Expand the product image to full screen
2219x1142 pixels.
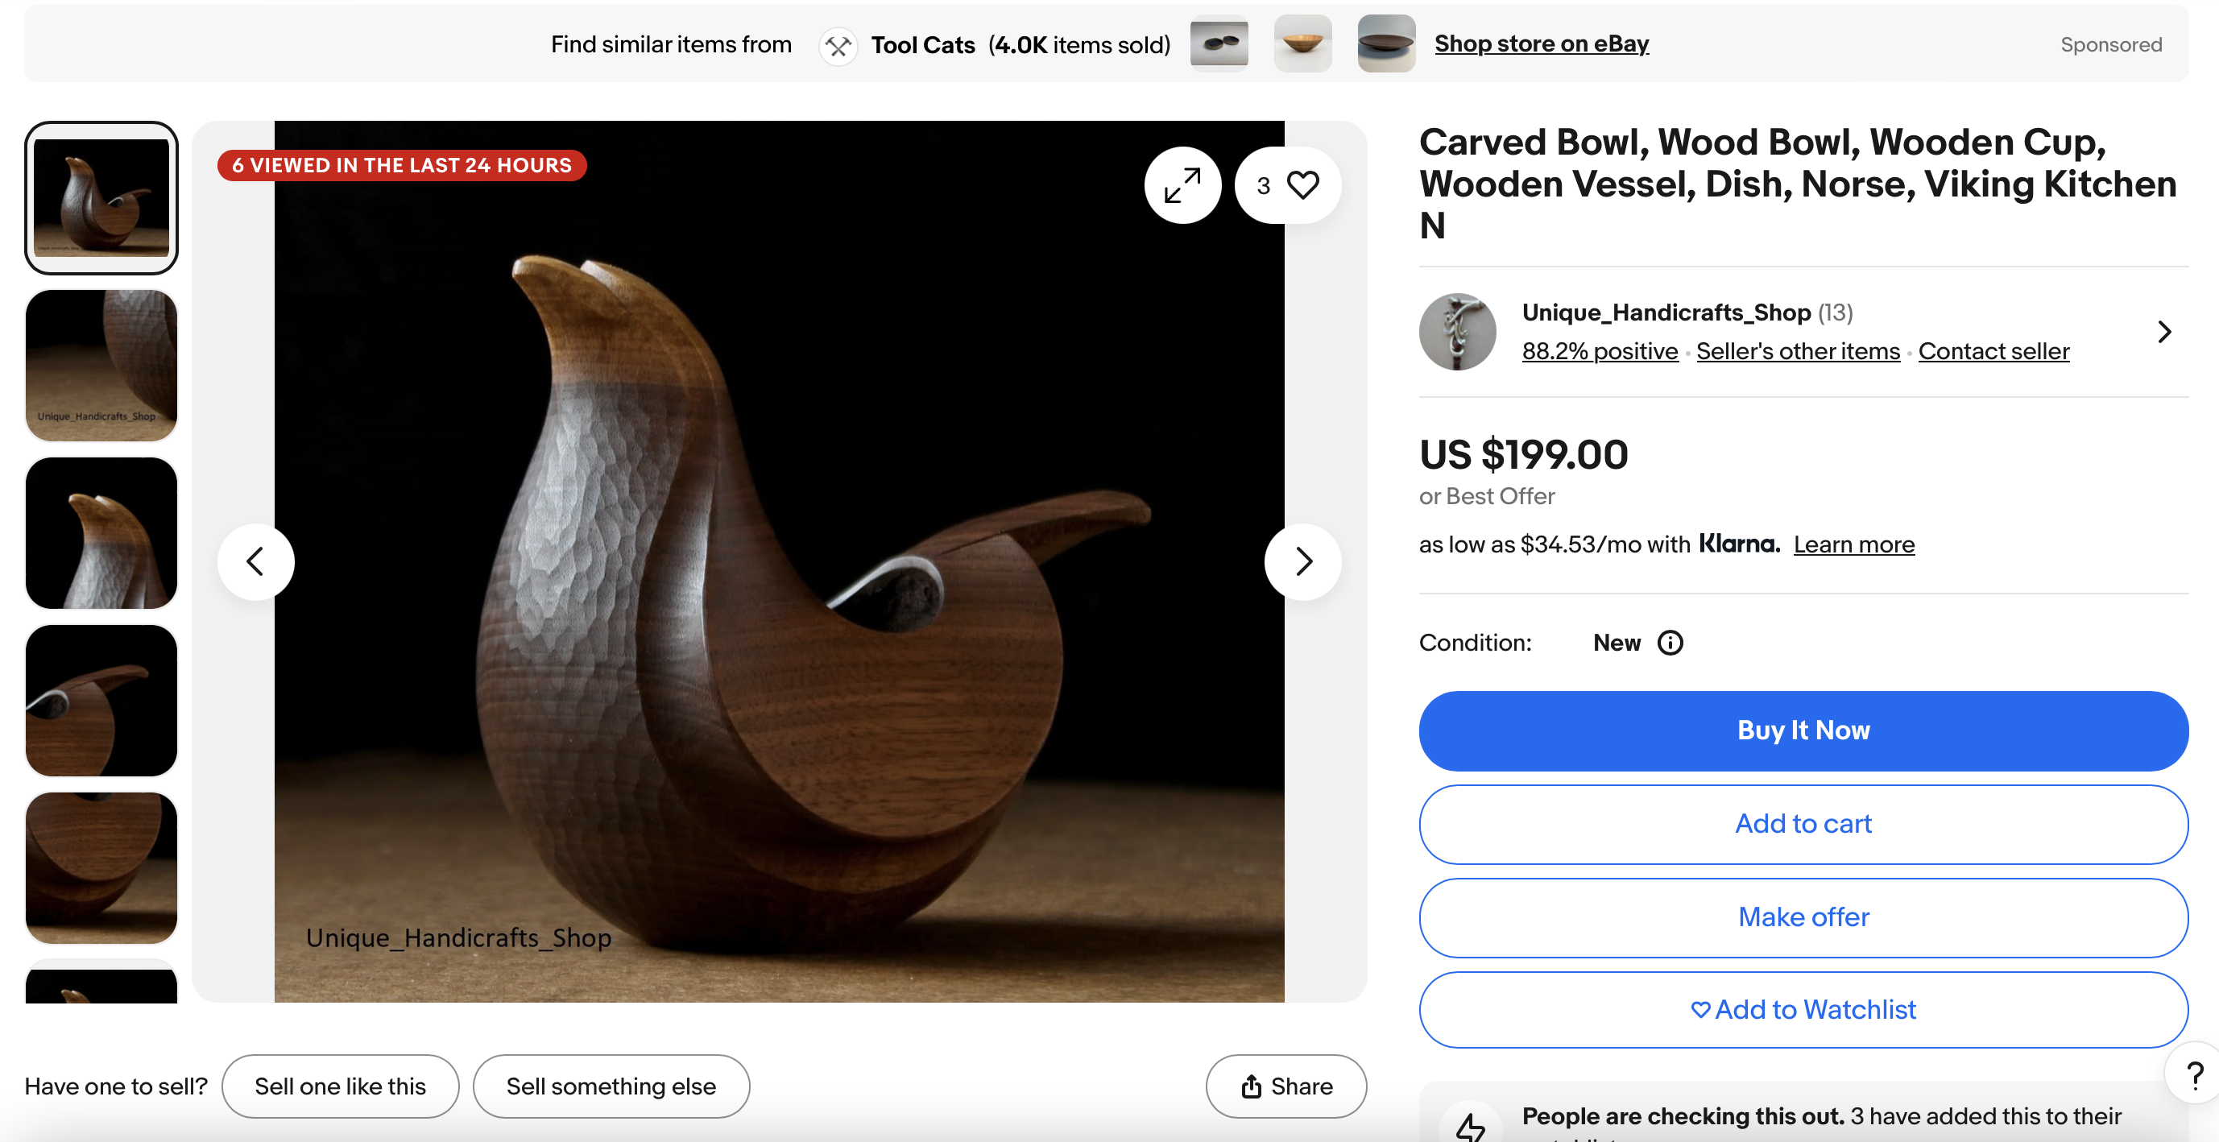tap(1182, 185)
